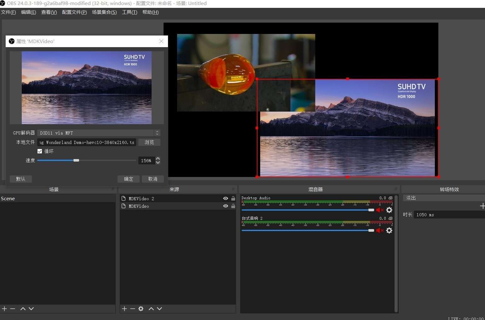Open Desktop Audio settings gear
Viewport: 485px width, 320px height.
[389, 210]
